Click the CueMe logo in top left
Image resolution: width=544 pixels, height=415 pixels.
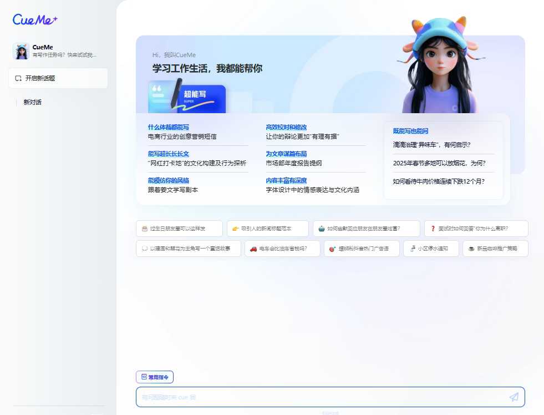pyautogui.click(x=34, y=20)
